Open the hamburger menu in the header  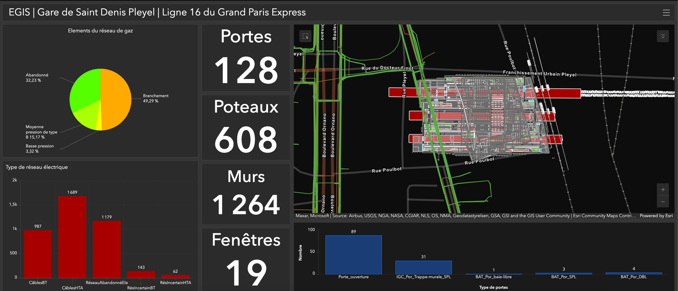[x=666, y=13]
